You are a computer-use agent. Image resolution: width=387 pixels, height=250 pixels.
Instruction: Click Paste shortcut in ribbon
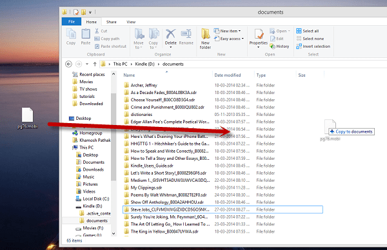click(x=110, y=46)
